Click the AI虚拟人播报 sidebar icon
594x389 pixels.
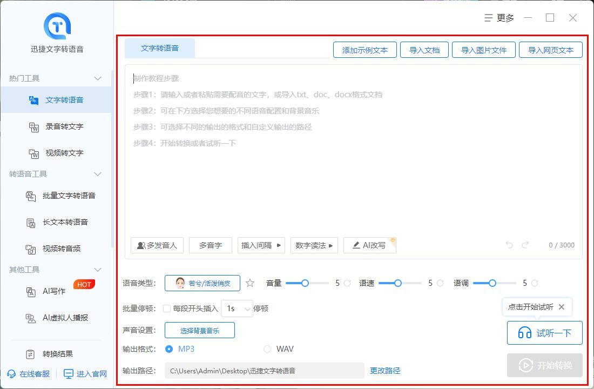tap(31, 318)
